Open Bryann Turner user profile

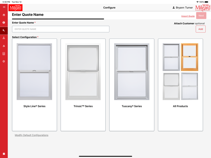pos(183,8)
